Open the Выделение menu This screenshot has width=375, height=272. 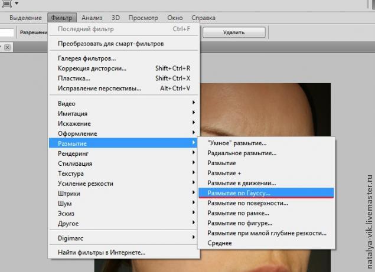(25, 18)
